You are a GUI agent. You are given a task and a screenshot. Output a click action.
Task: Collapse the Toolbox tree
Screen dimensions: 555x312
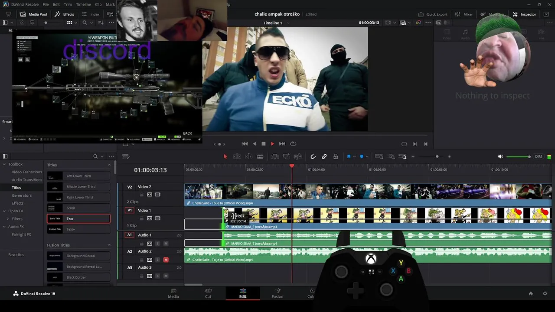pyautogui.click(x=4, y=164)
